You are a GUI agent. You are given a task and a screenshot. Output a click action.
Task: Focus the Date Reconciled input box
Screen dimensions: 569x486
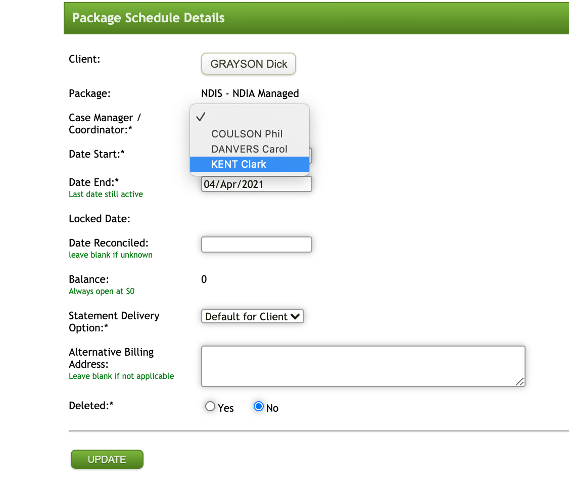256,245
